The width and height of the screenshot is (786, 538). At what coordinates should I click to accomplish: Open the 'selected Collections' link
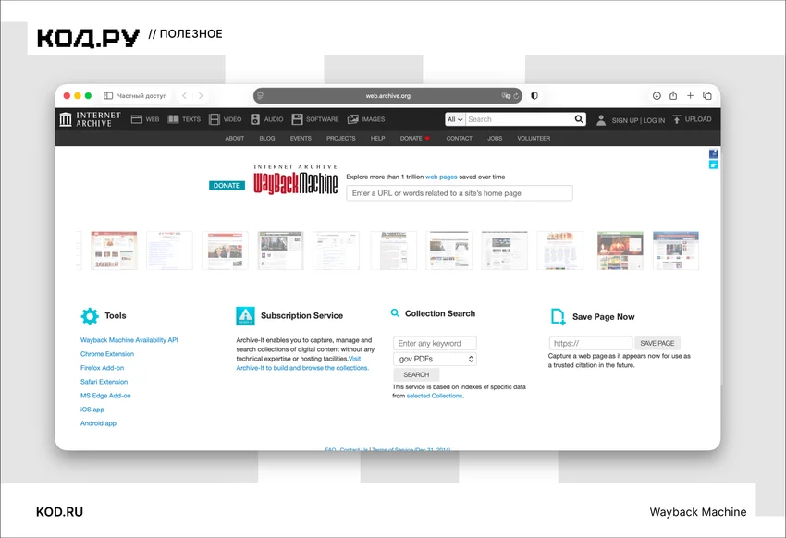tap(435, 396)
